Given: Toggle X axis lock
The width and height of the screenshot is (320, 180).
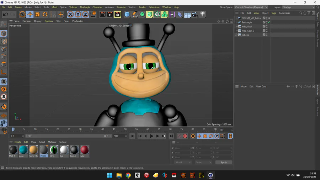Looking at the screenshot, I should pos(70,14).
